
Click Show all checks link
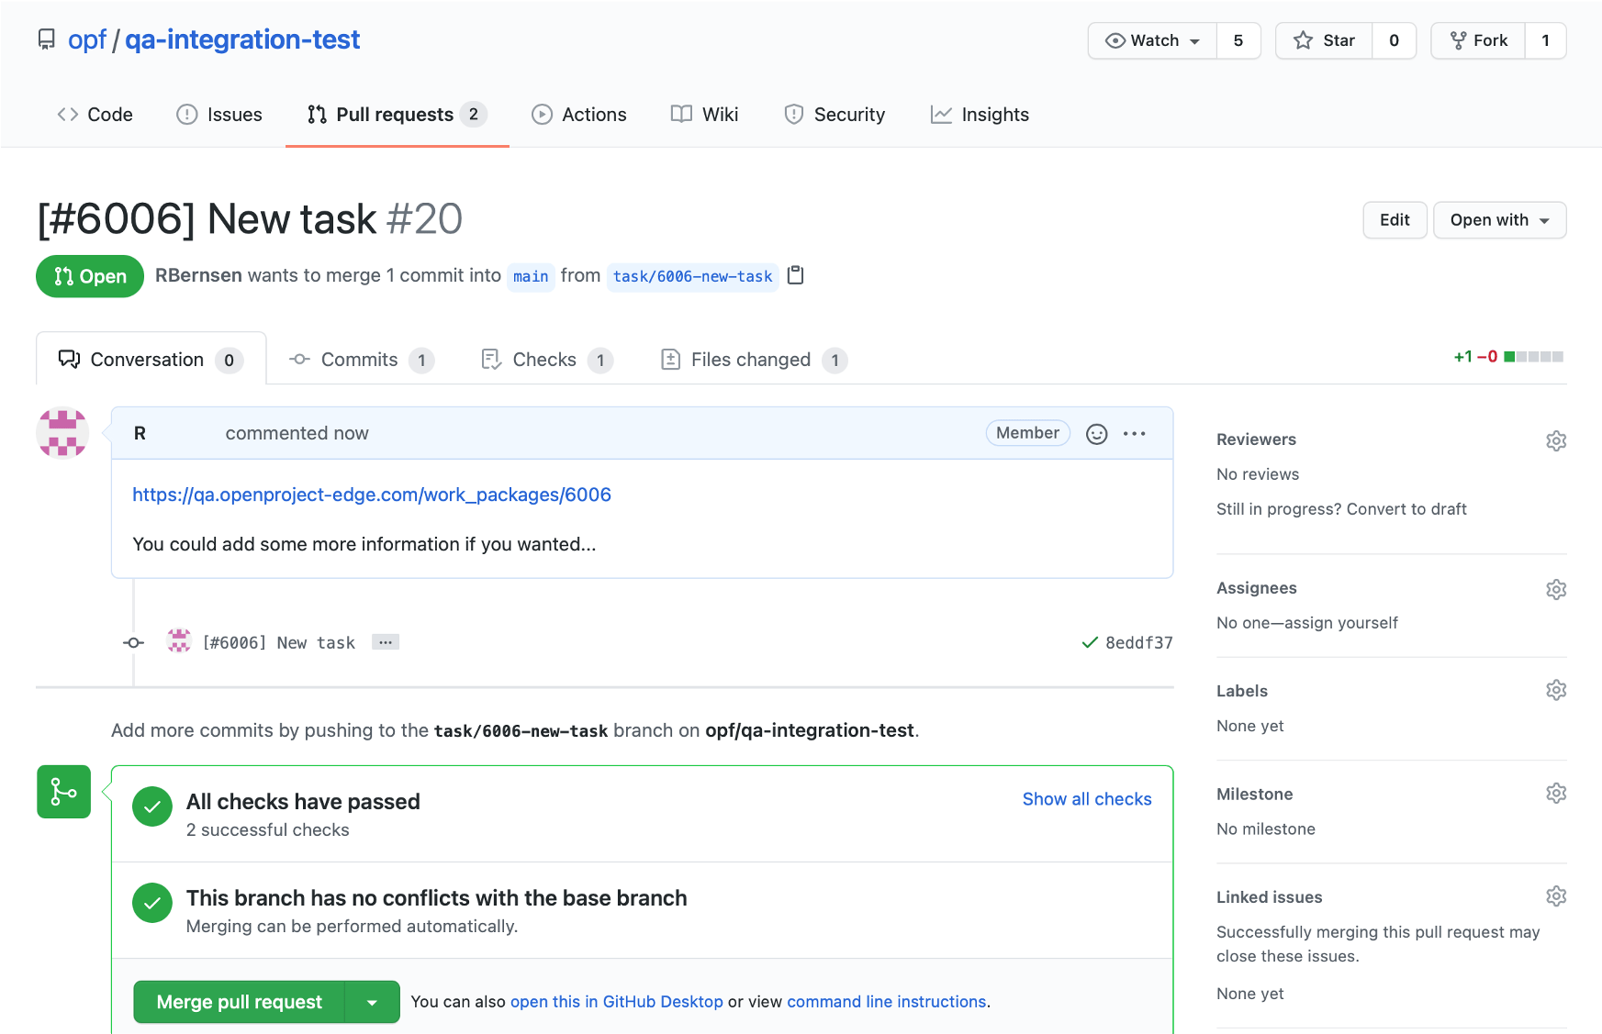(x=1086, y=799)
